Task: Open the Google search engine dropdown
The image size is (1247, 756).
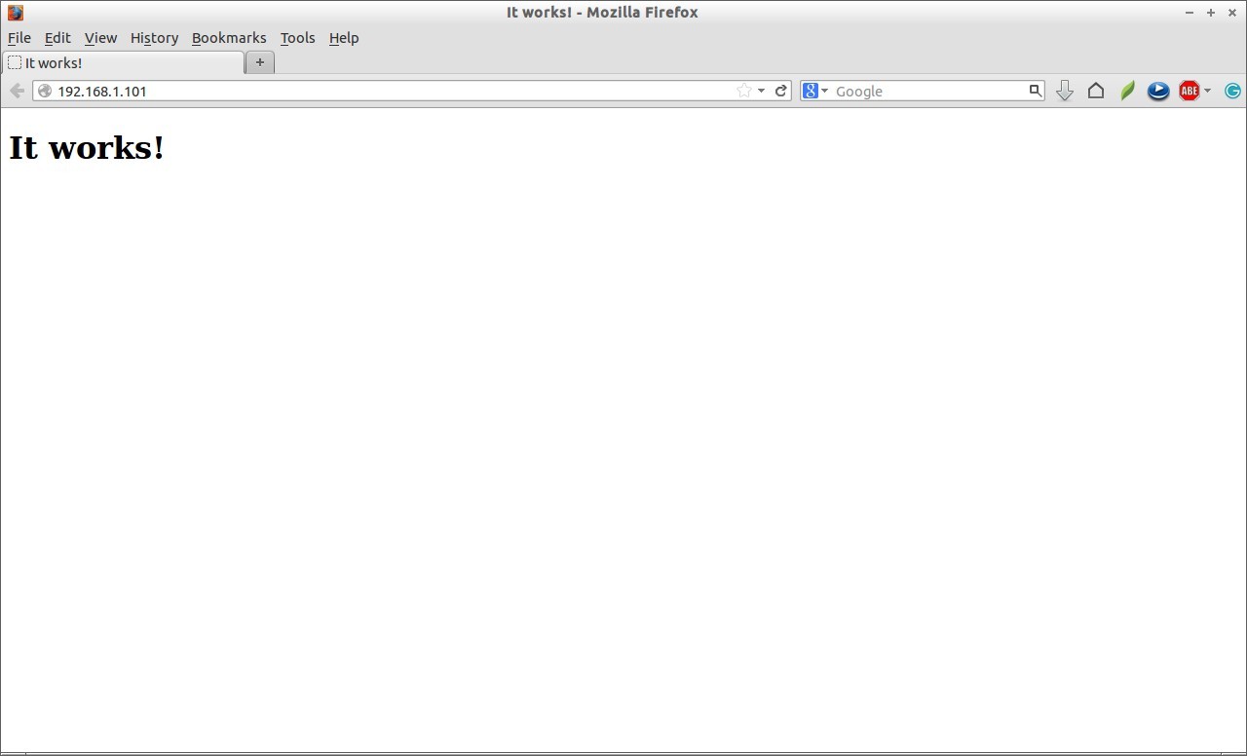Action: 814,91
